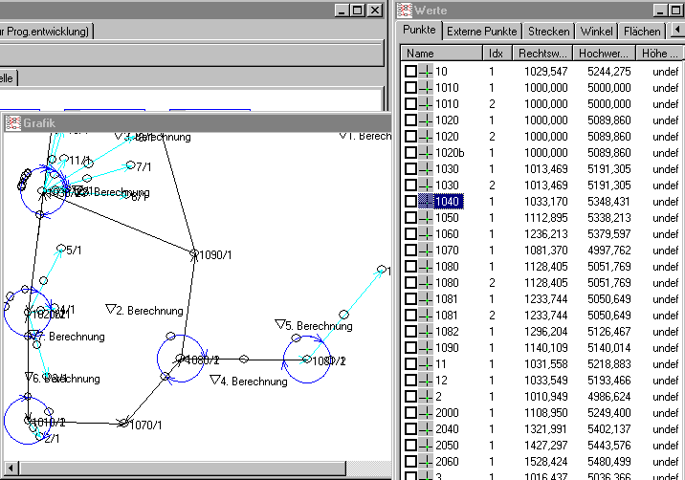Open the Winkel tab
This screenshot has height=480, width=685.
596,32
